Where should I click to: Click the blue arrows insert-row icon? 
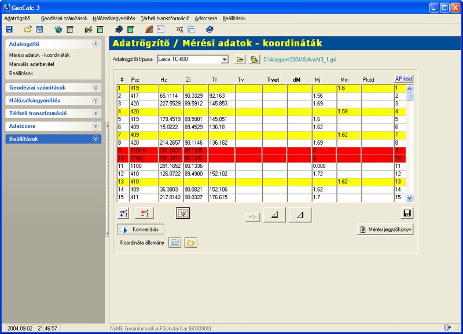(x=123, y=213)
